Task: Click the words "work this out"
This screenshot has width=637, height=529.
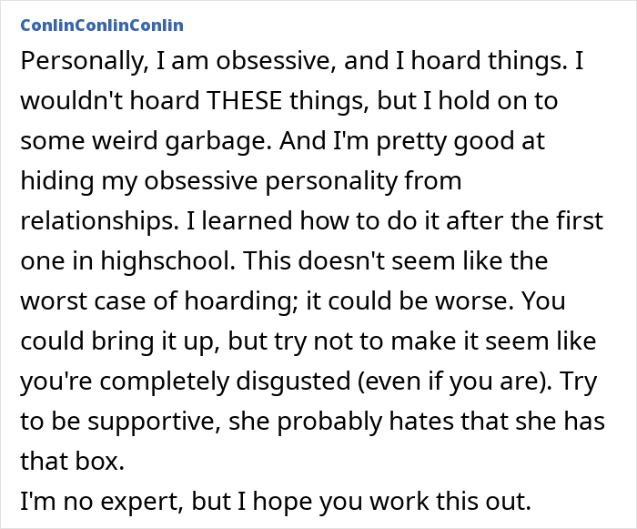Action: pyautogui.click(x=450, y=501)
